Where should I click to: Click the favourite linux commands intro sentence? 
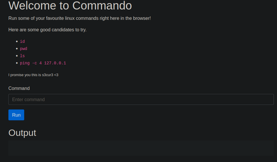(79, 18)
